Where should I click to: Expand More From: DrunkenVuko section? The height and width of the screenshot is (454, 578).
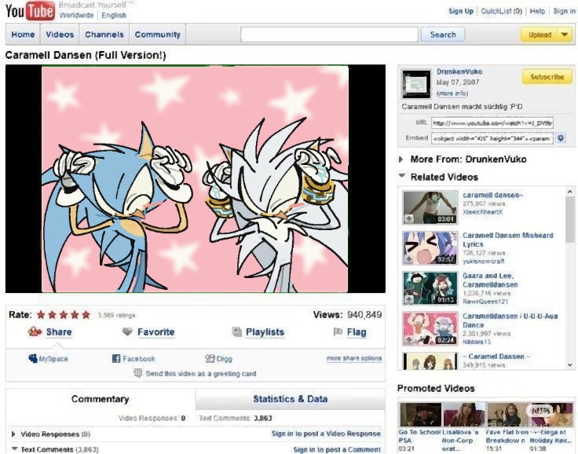point(401,159)
